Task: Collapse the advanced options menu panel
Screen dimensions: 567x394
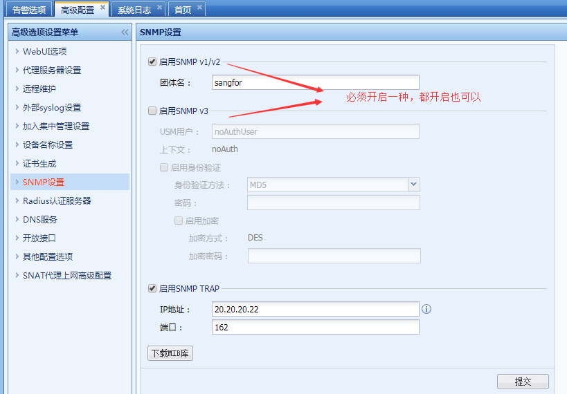Action: (125, 32)
